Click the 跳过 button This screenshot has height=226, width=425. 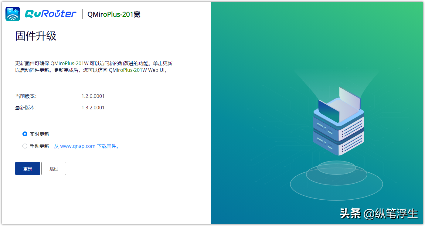[x=54, y=168]
